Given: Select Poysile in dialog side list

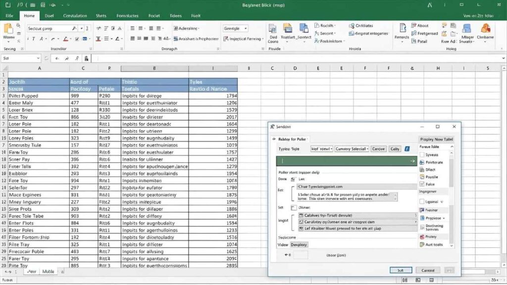Looking at the screenshot, I should [429, 177].
